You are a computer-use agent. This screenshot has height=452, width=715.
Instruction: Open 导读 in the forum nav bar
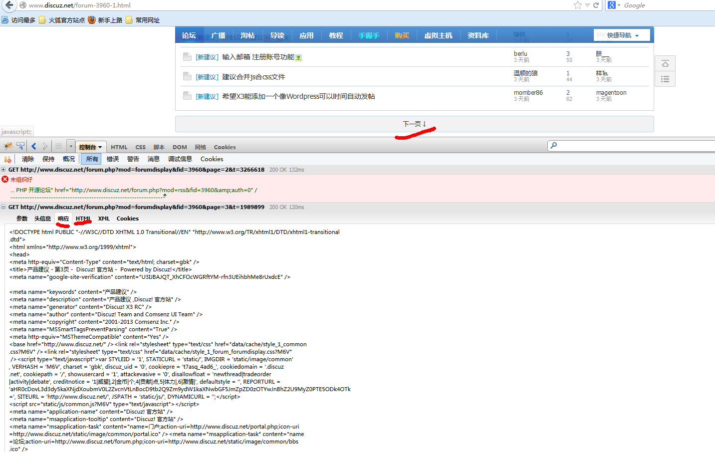click(x=277, y=35)
